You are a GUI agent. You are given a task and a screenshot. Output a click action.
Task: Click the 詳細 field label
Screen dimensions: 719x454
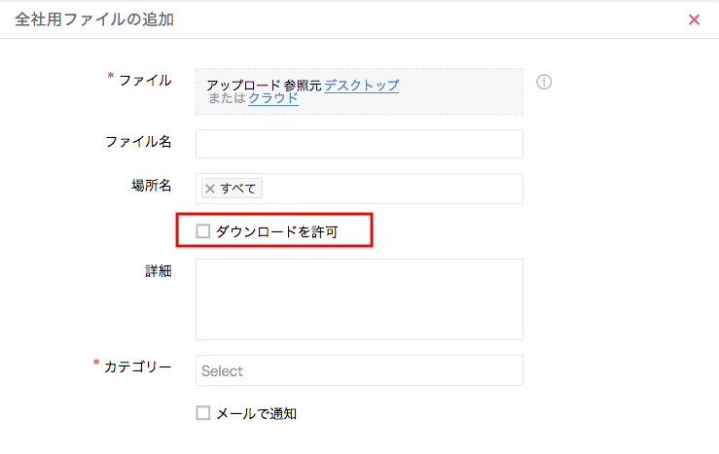click(159, 271)
